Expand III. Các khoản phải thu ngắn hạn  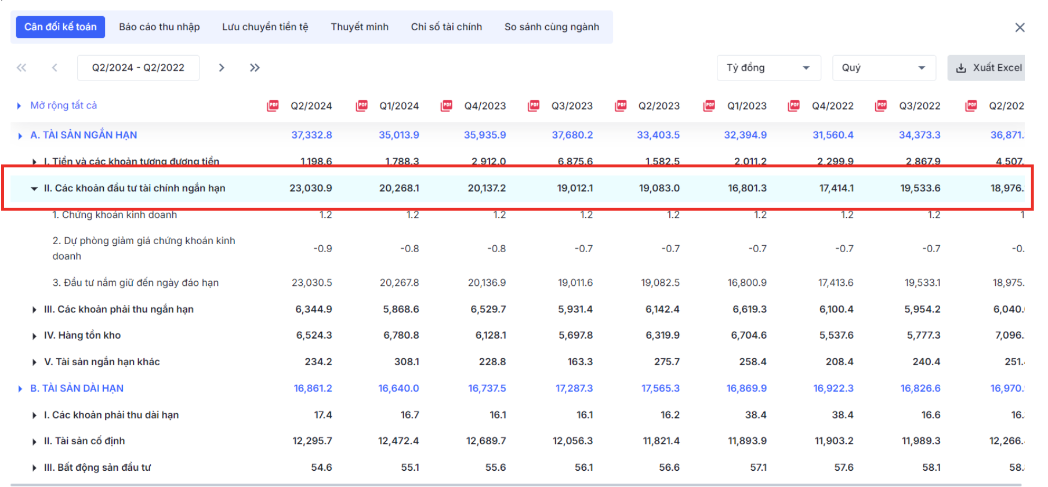tap(34, 310)
